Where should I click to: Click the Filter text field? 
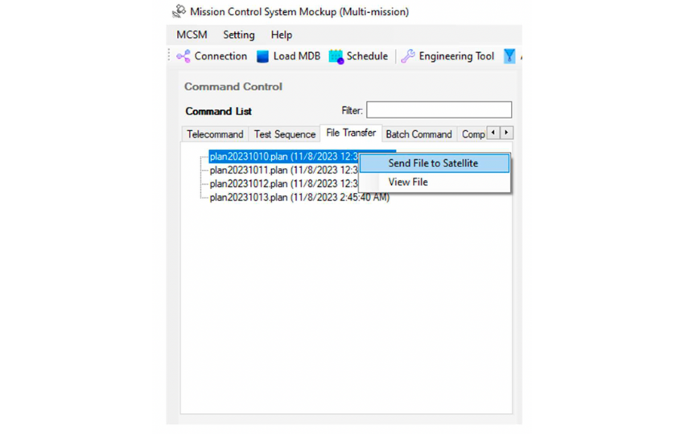coord(439,110)
